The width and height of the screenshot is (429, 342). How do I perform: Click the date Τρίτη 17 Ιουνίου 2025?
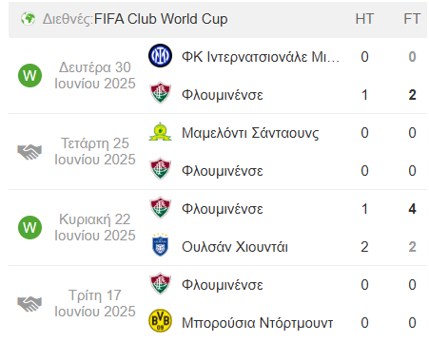coord(95,303)
